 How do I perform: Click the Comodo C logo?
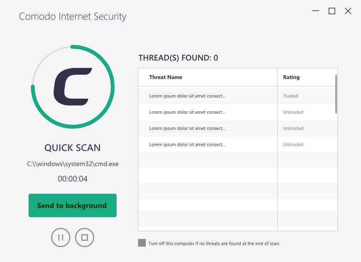73,87
